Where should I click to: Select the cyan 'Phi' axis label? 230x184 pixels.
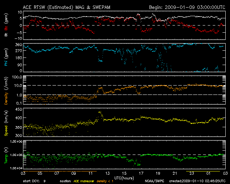6,63
